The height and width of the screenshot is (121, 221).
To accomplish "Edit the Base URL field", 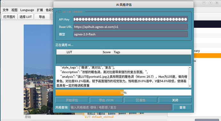I will [x=130, y=27].
